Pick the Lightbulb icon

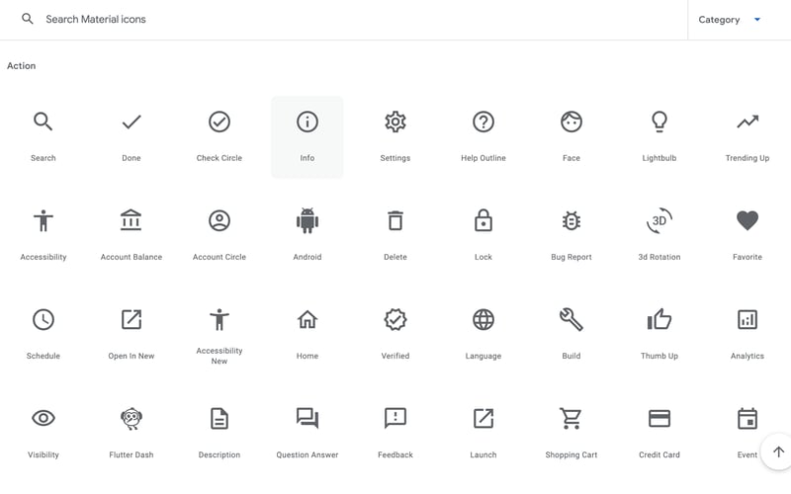pos(659,122)
